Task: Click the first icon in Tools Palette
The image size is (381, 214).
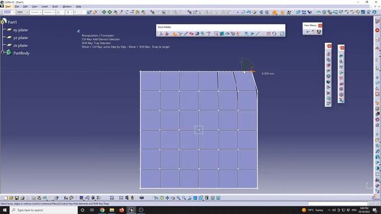Action: click(161, 34)
